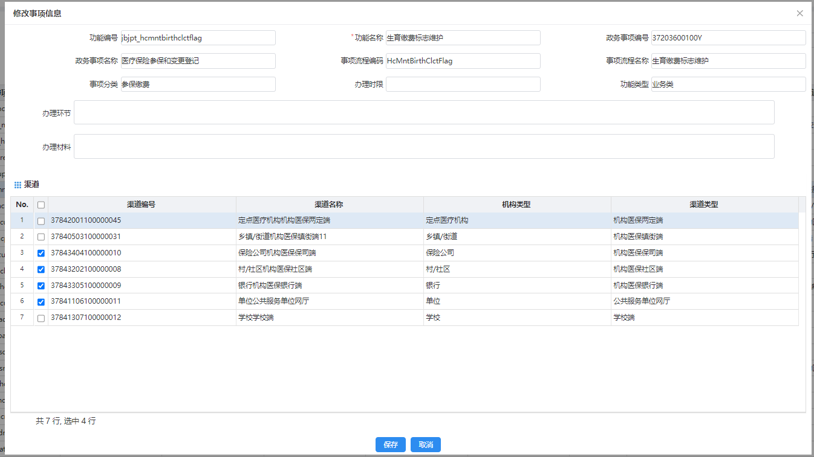Click the 渠道名称 column header

tap(330, 205)
